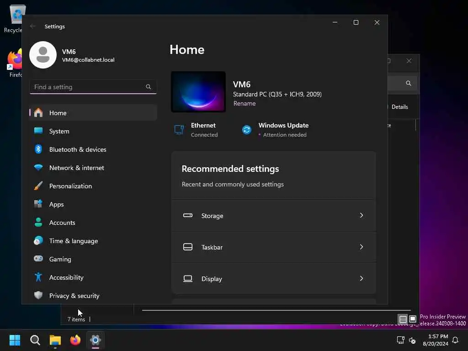Close the Settings window

click(x=377, y=22)
